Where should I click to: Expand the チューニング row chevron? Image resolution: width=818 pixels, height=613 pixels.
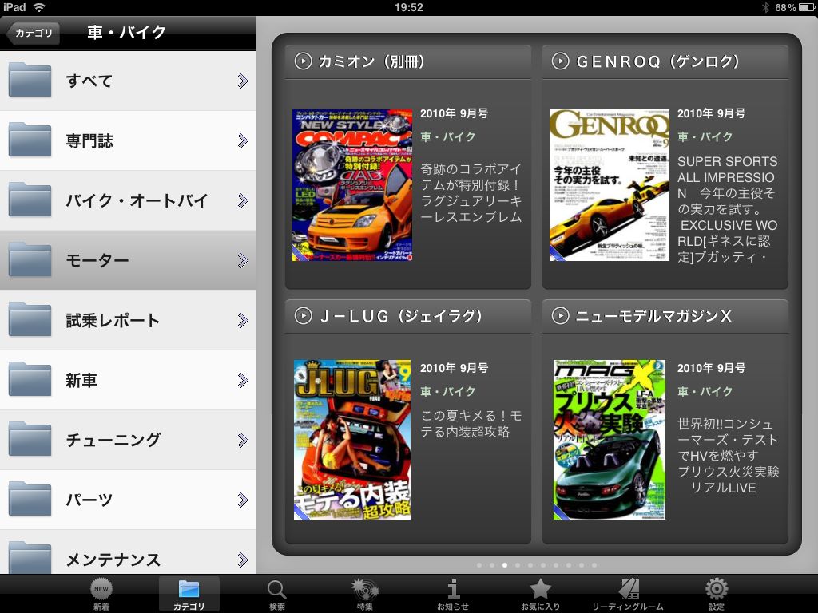(x=243, y=441)
